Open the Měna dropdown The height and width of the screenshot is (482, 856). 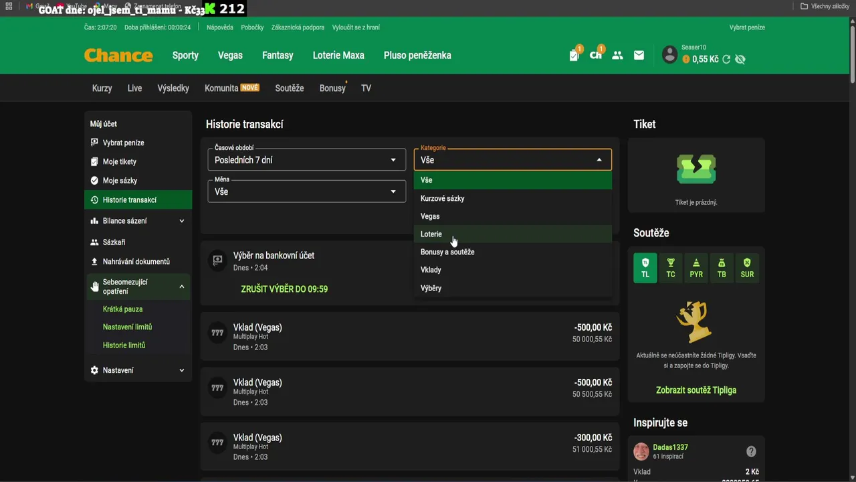[307, 191]
